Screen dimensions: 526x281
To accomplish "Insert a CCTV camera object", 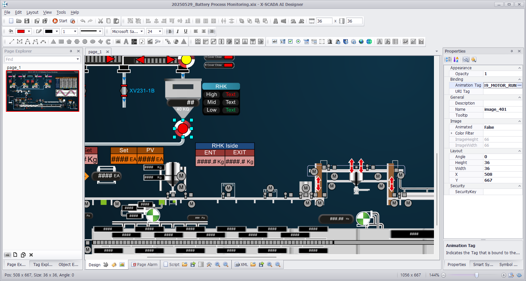I will pos(158,41).
